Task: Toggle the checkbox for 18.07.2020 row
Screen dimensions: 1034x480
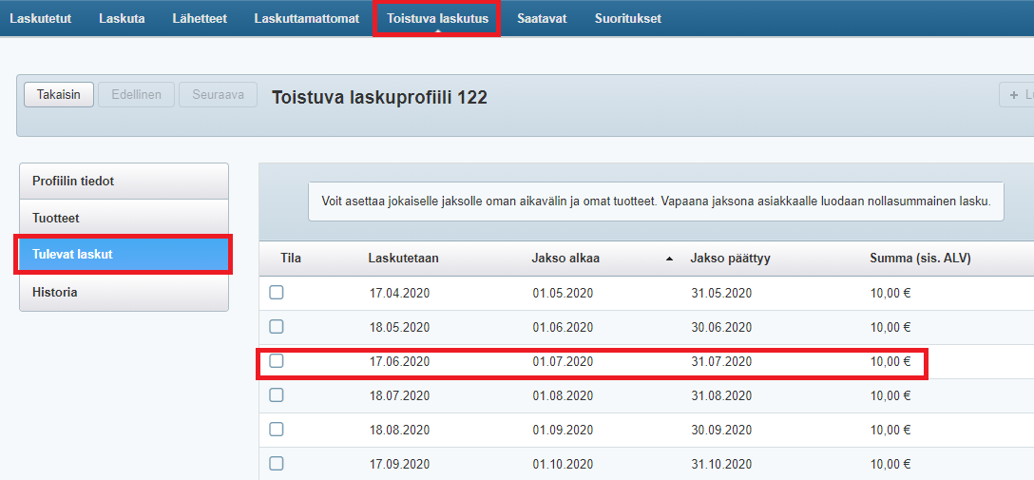Action: [x=277, y=395]
